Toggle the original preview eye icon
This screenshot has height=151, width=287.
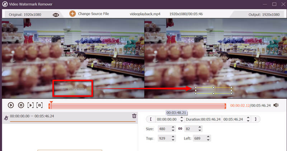pos(56,15)
